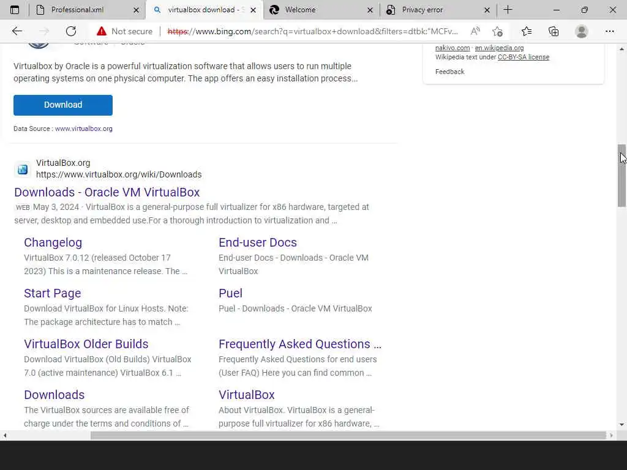627x470 pixels.
Task: Restore down the browser window
Action: [x=584, y=10]
